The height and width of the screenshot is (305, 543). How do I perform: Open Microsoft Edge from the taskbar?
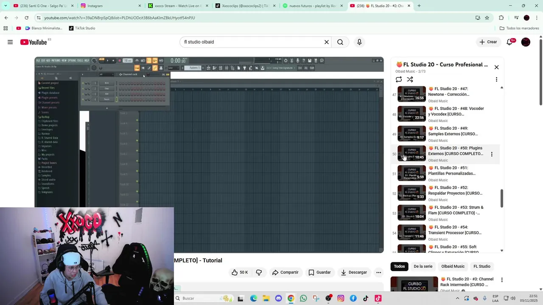[x=253, y=298]
